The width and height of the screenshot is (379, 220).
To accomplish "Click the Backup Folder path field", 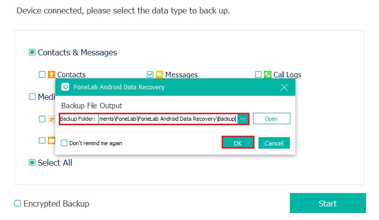I will (168, 119).
